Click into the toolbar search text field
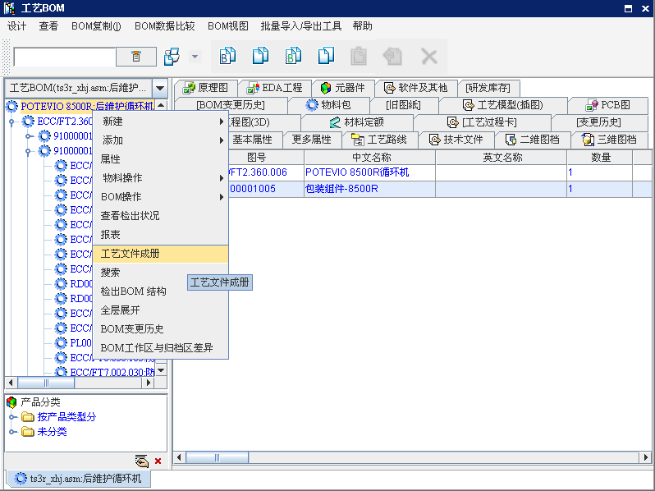This screenshot has width=655, height=491. pos(64,57)
